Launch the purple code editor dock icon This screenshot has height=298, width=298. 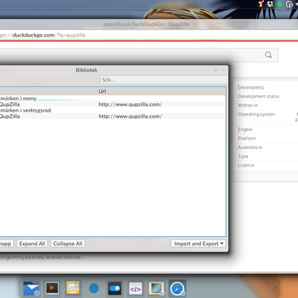click(136, 289)
